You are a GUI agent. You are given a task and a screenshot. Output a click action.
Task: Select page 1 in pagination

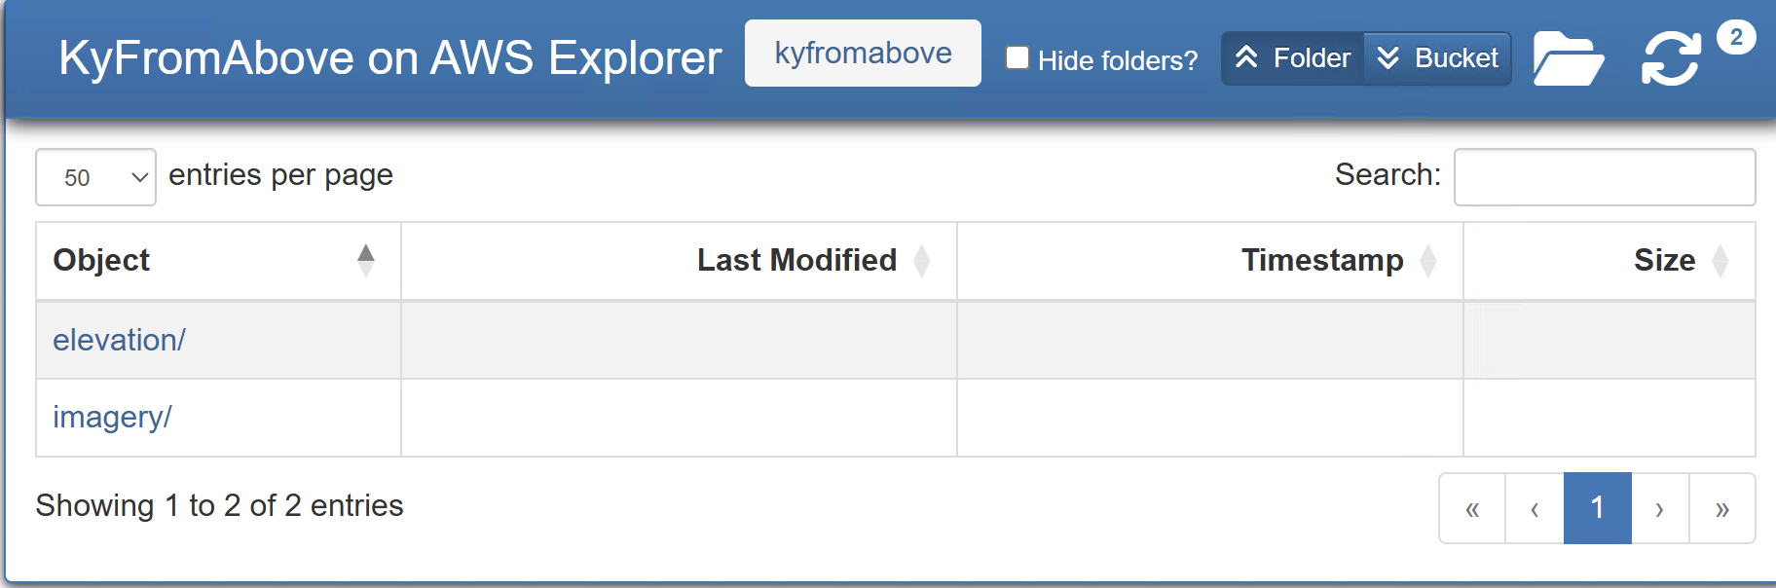click(x=1598, y=508)
